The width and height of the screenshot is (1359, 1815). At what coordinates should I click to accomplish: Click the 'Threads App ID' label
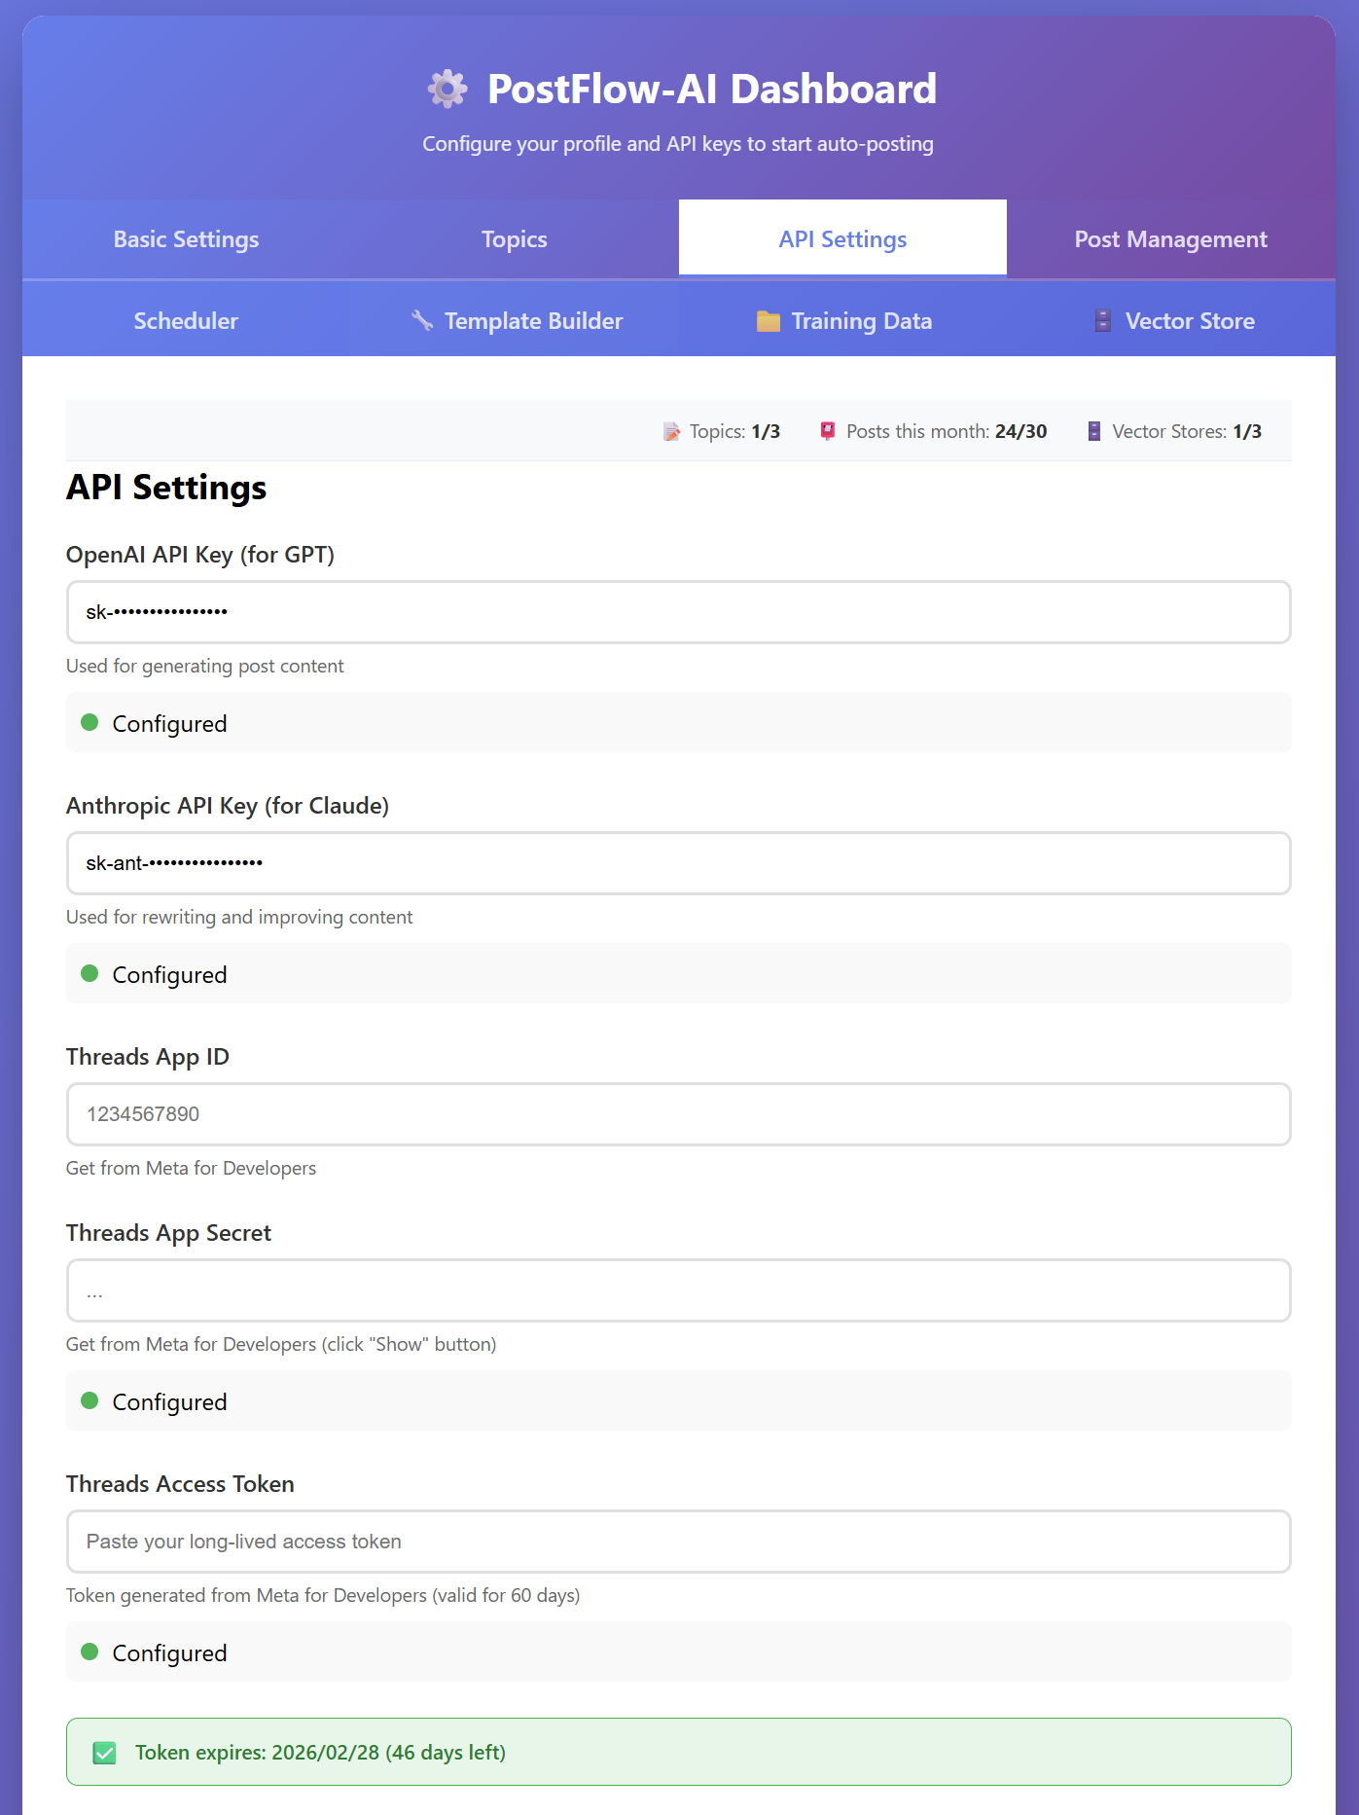pos(148,1057)
